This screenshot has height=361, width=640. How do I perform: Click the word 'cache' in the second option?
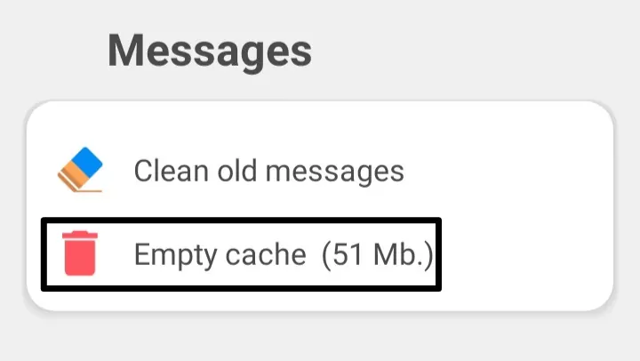[x=266, y=254]
